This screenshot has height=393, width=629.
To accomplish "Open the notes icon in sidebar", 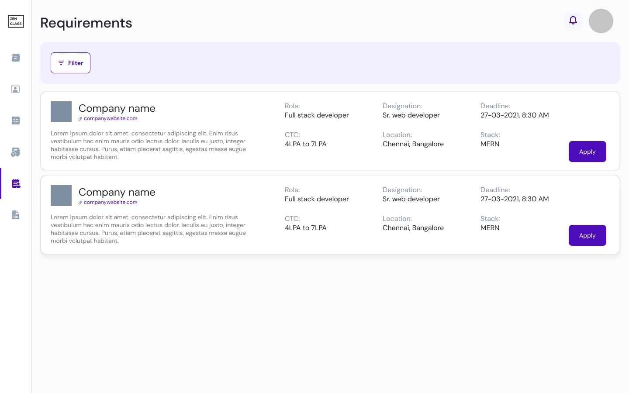I will coord(16,58).
